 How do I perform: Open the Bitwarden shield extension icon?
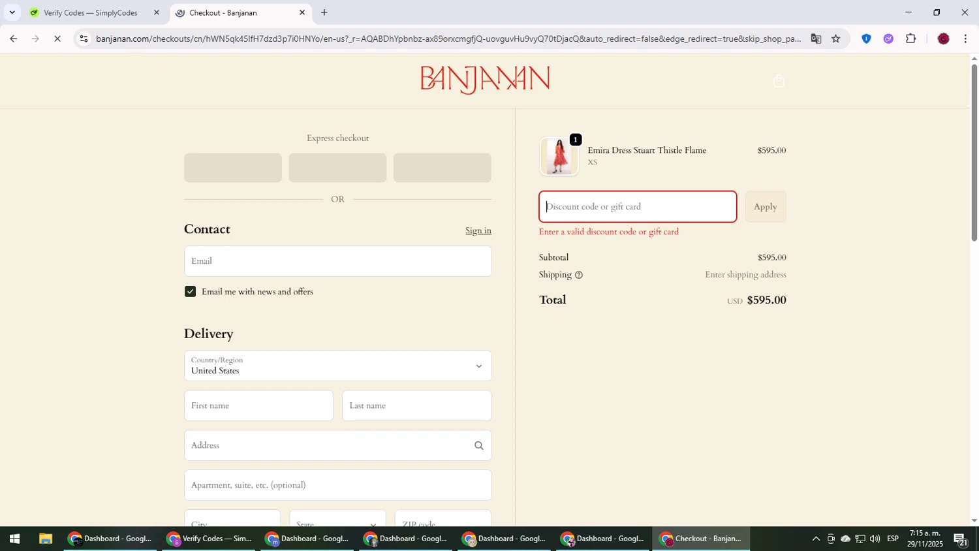point(866,39)
